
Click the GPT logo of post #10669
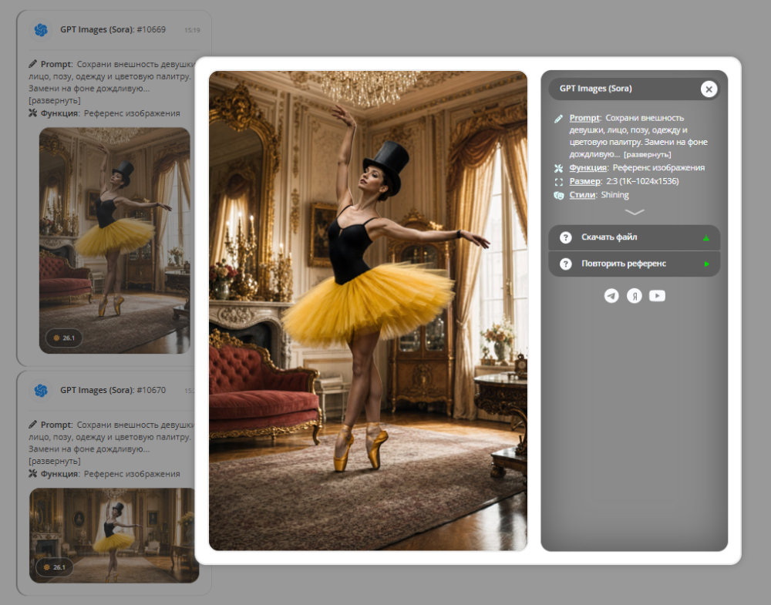[42, 30]
